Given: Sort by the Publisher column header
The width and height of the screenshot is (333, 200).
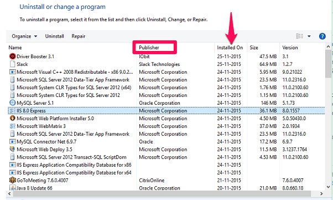Looking at the screenshot, I should click(149, 48).
